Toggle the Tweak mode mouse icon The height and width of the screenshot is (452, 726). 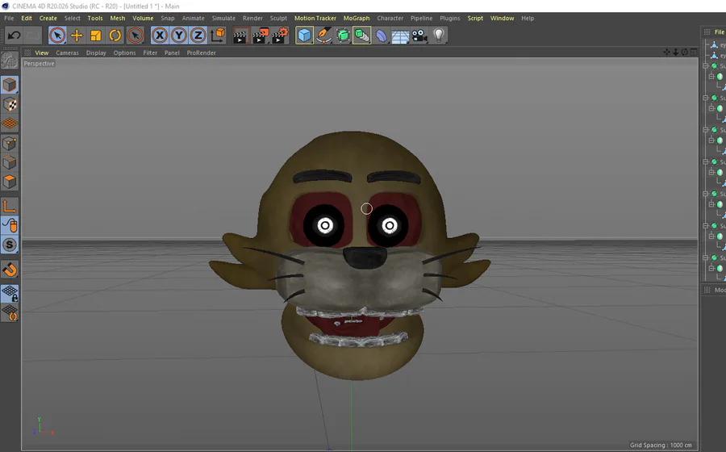tap(9, 225)
